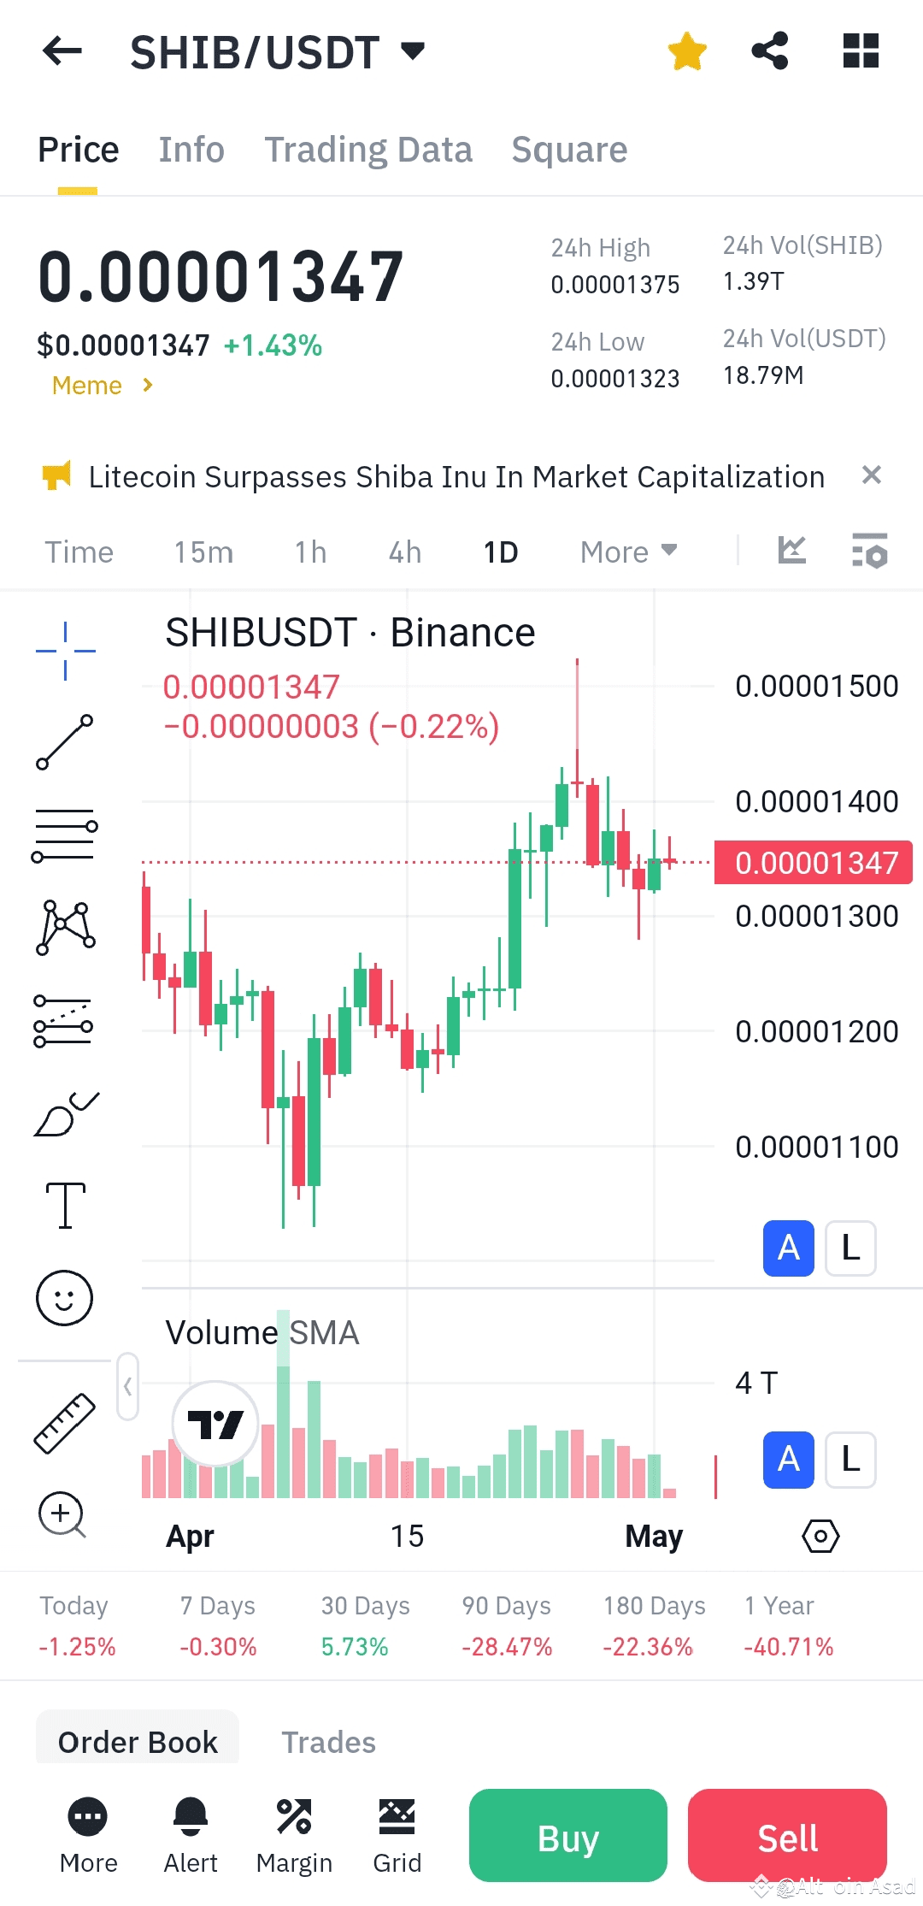Select the text annotation tool
This screenshot has height=1906, width=923.
[65, 1206]
